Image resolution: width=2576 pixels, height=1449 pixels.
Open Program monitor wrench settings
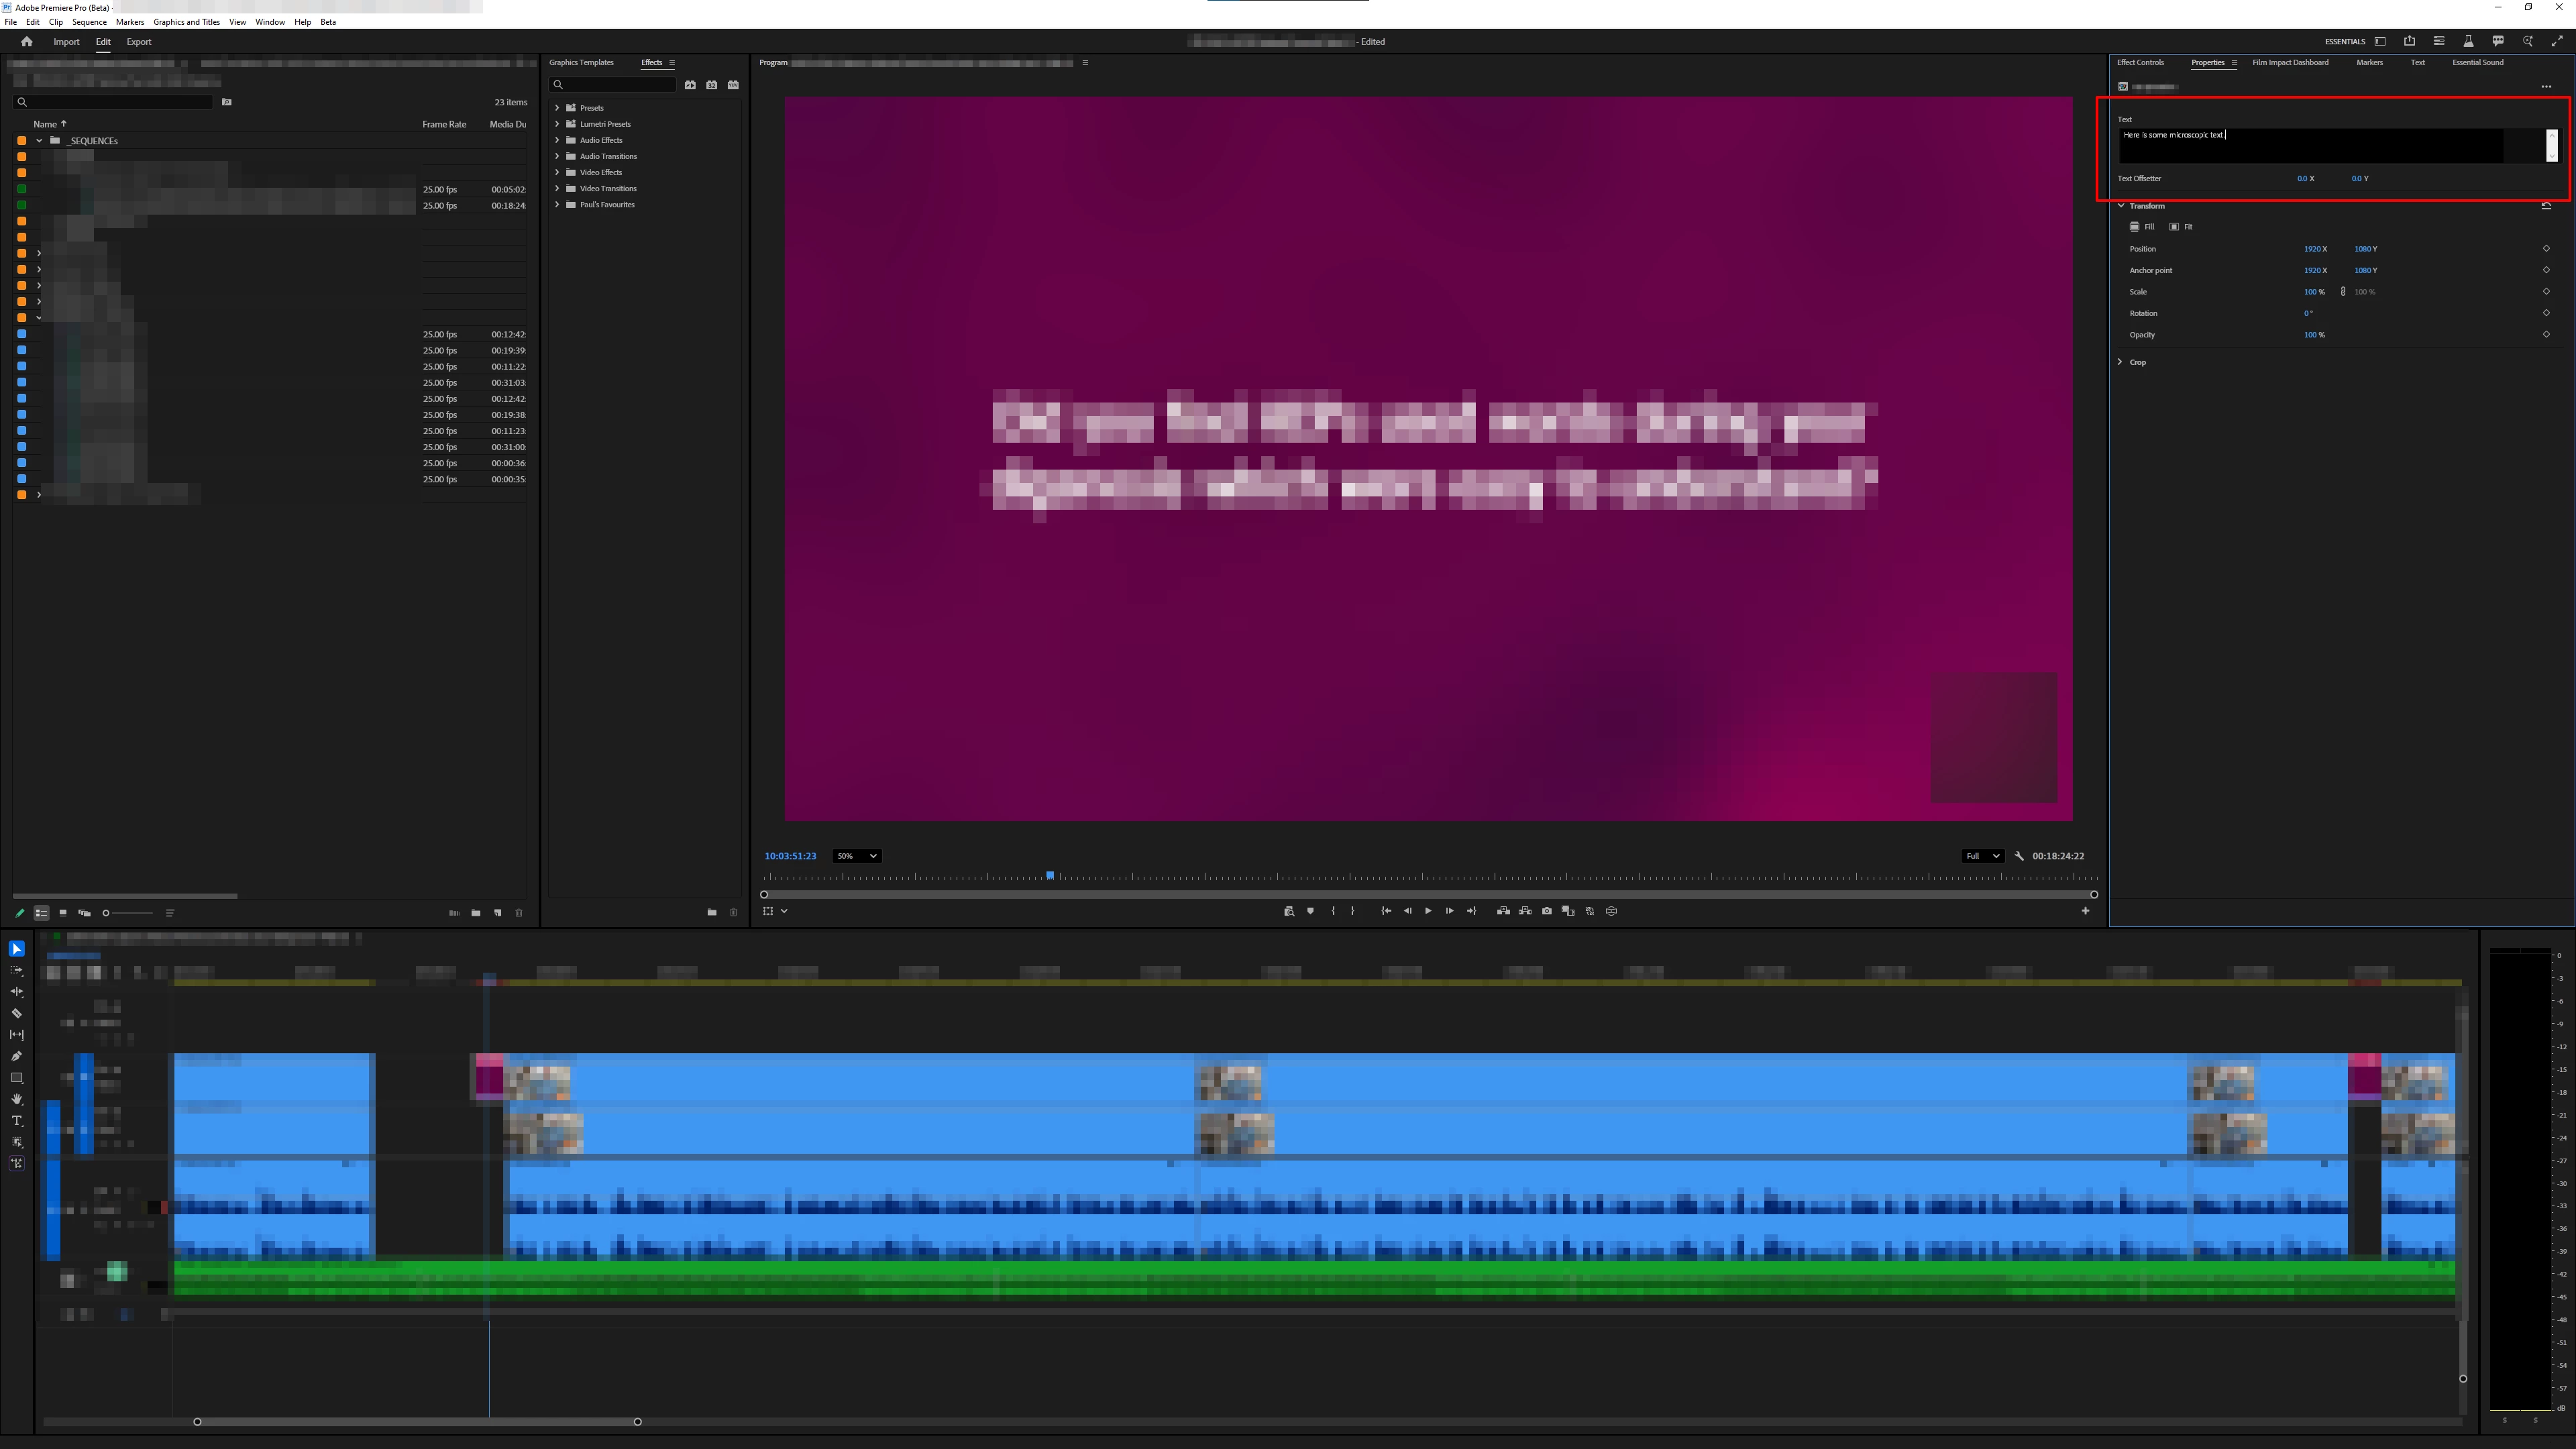pyautogui.click(x=2019, y=856)
